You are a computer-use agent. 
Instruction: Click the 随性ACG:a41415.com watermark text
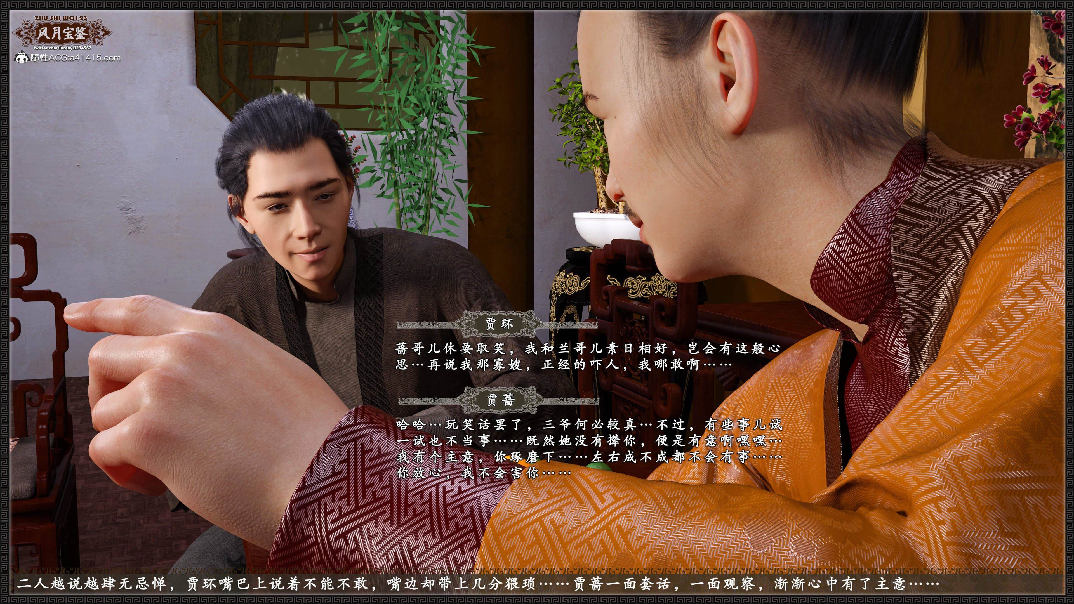point(76,58)
